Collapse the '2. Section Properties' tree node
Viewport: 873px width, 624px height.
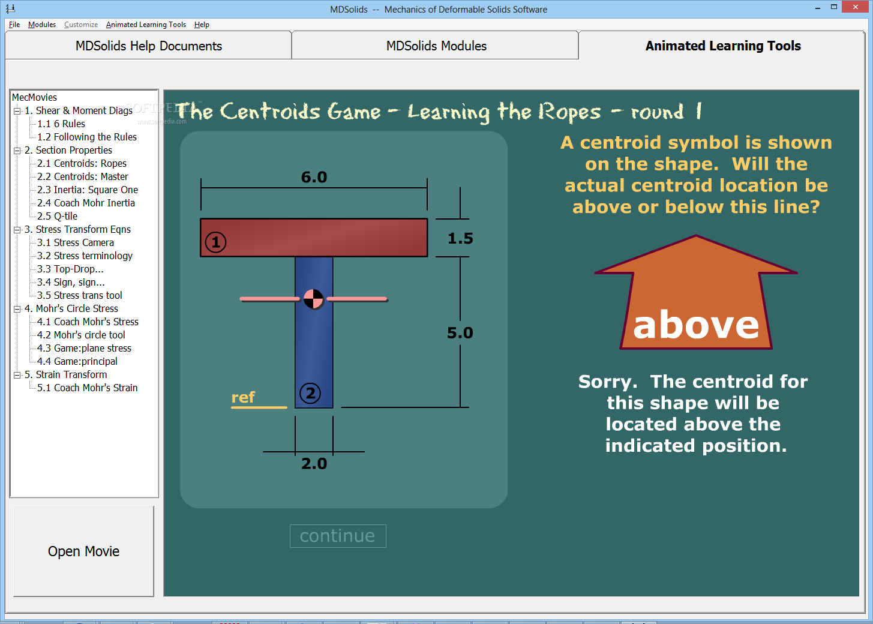[17, 151]
